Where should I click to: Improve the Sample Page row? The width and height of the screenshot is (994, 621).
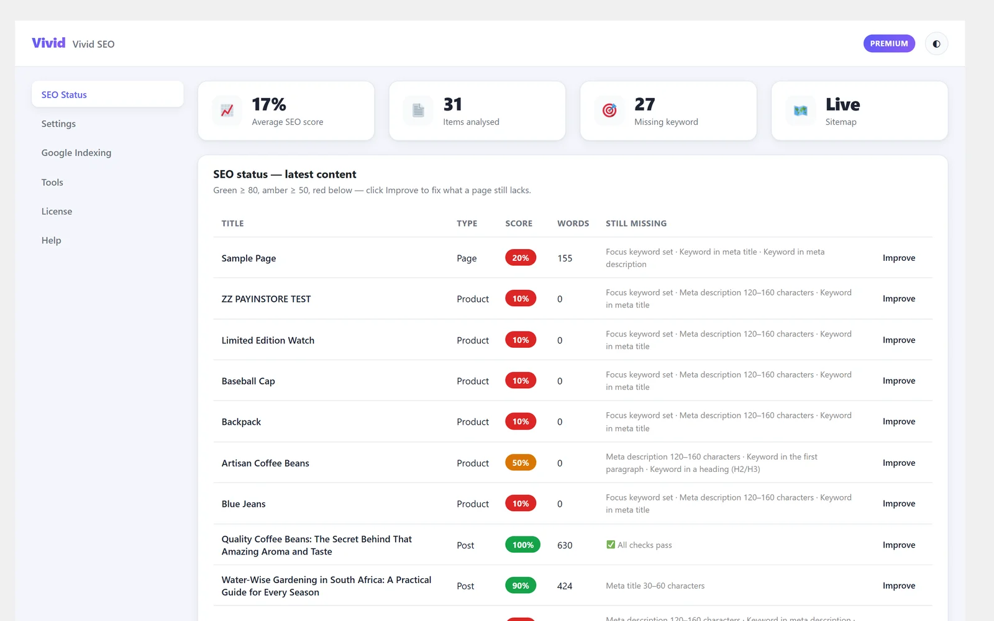(x=899, y=258)
